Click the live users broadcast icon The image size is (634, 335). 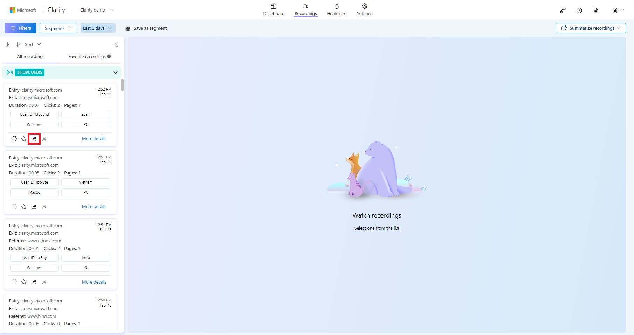tap(10, 72)
